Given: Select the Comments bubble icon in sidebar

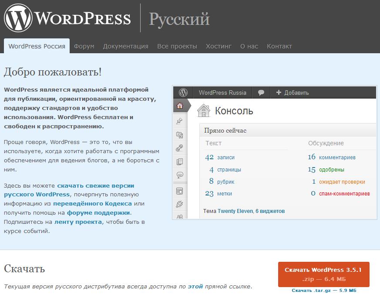Looking at the screenshot, I should (x=180, y=175).
